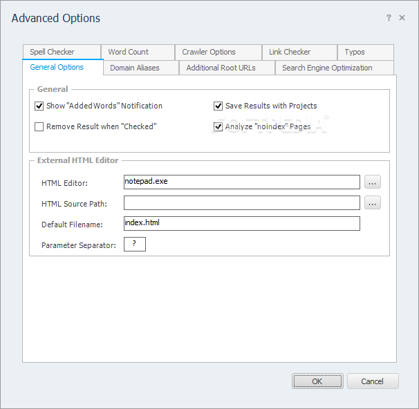
Task: Uncheck Save Results with Projects
Action: pos(218,106)
